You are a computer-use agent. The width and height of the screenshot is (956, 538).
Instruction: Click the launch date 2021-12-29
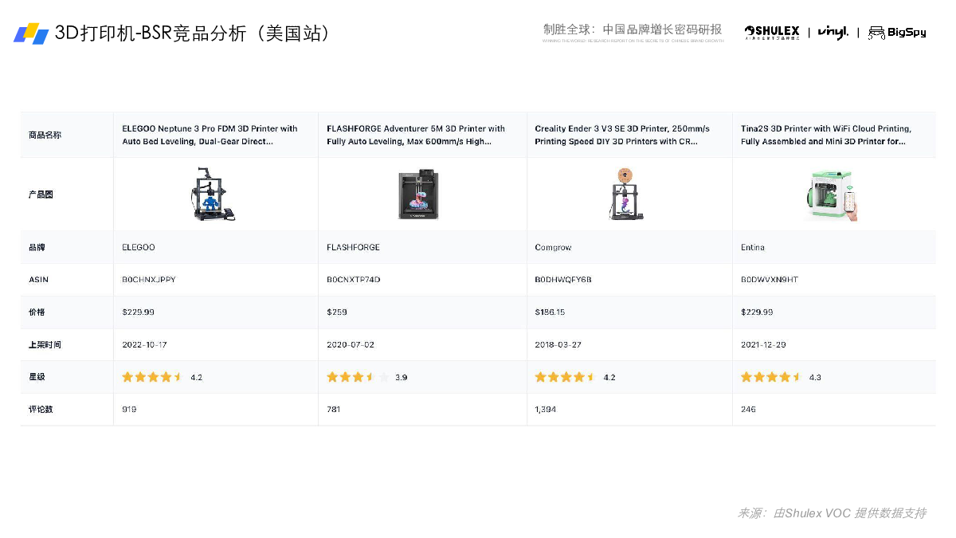click(x=764, y=345)
